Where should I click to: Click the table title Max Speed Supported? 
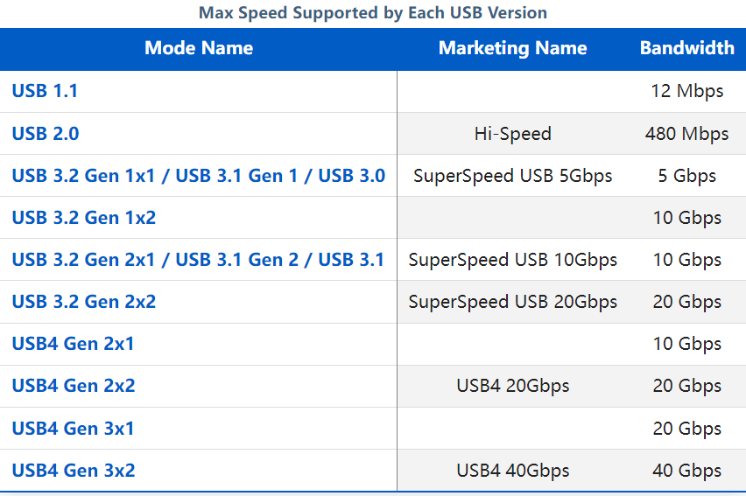pos(373,13)
